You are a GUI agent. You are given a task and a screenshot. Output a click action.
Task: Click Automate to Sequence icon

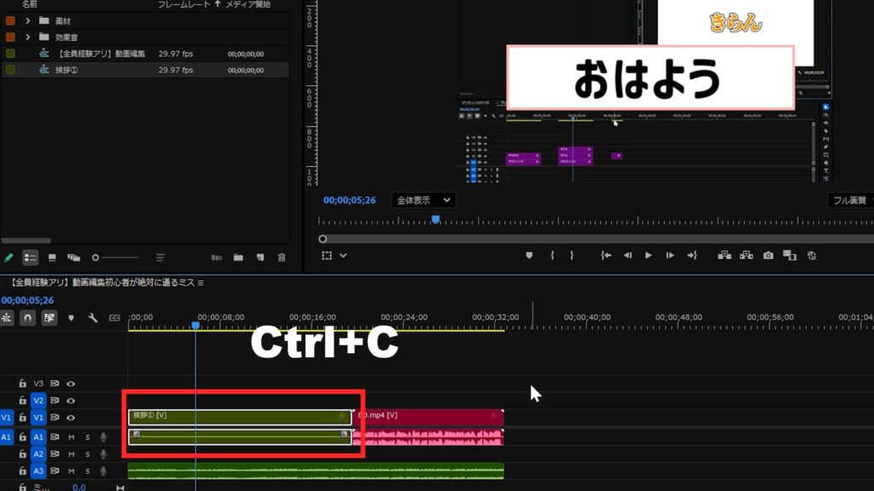(217, 257)
